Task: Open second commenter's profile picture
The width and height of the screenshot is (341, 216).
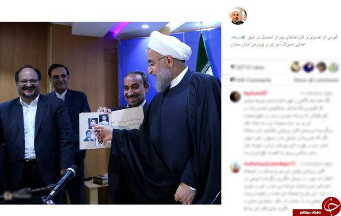Action: pos(235,167)
